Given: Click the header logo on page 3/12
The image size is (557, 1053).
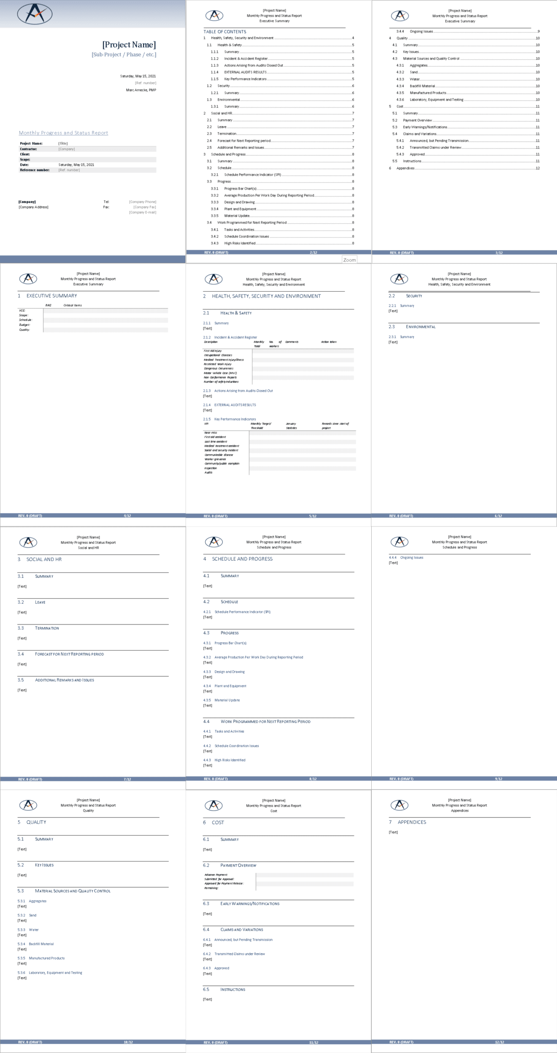Looking at the screenshot, I should 400,16.
